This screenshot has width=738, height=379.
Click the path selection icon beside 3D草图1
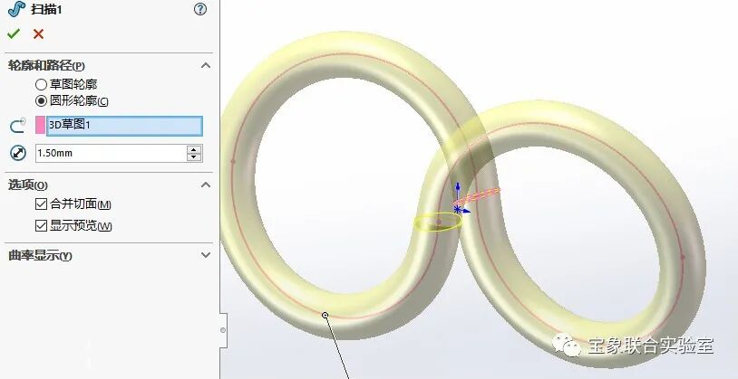[18, 127]
